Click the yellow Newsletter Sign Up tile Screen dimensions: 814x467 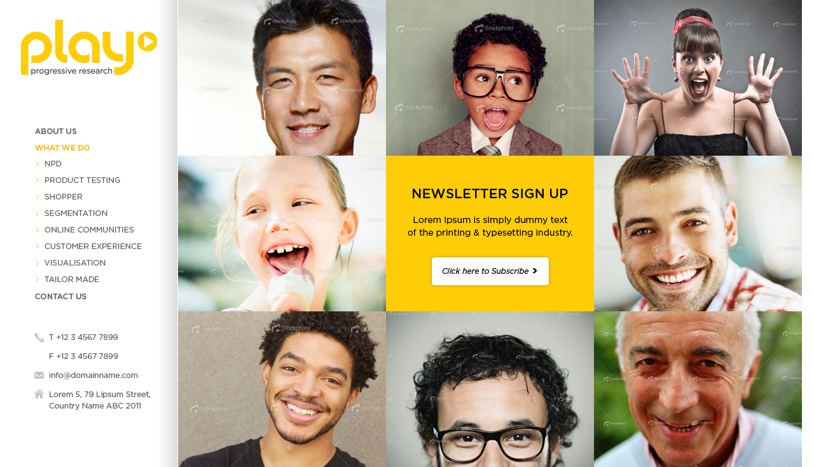[490, 233]
